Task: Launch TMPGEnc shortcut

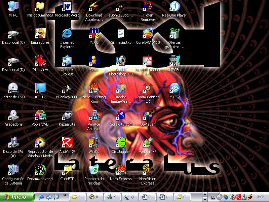Action: point(175,61)
